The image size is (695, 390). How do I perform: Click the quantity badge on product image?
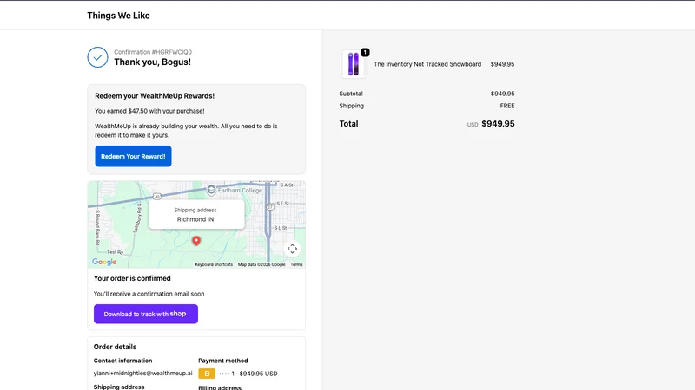coord(365,52)
